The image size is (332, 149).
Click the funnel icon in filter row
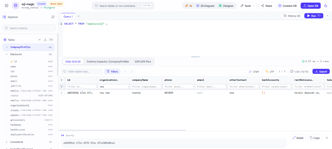pos(62,86)
